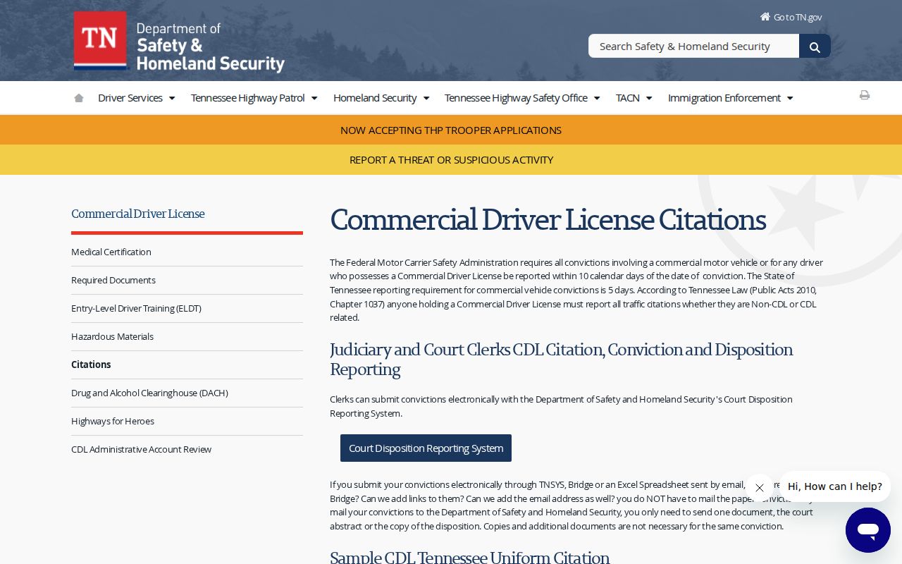Screen dimensions: 902x564
Task: Click the home icon in navigation bar
Action: click(x=79, y=98)
